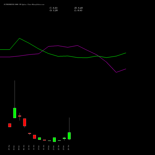Select the low value L: 0.85
155x155 pixels.
coord(78,11)
